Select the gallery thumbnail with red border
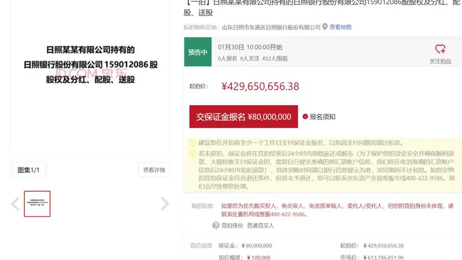Image resolution: width=462 pixels, height=260 pixels. point(37,204)
